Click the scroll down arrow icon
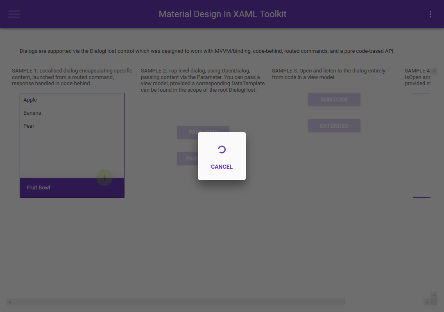 click(x=434, y=295)
